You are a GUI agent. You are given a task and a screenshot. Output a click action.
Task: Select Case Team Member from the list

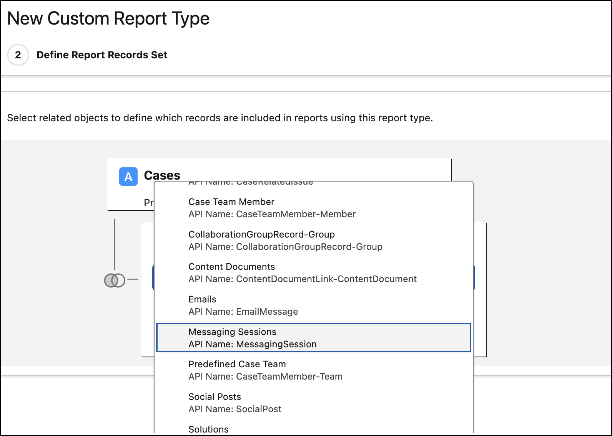click(314, 208)
